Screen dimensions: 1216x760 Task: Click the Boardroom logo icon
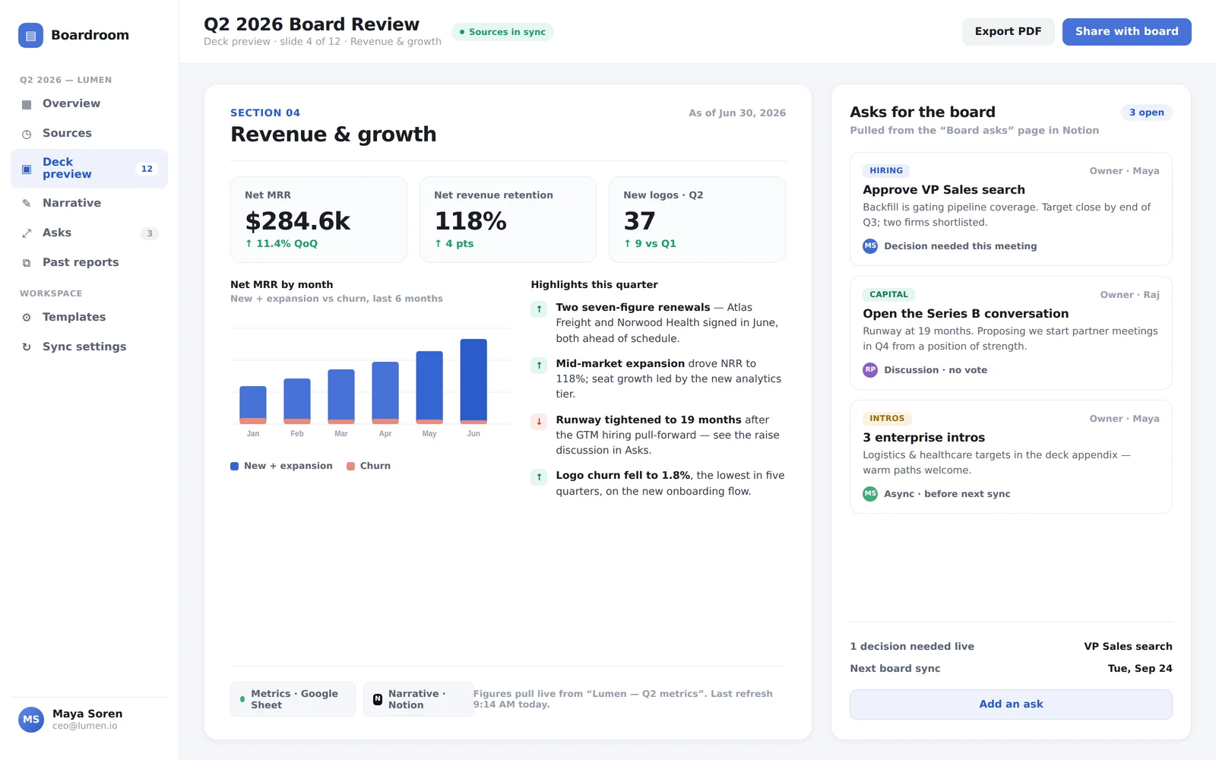coord(30,35)
